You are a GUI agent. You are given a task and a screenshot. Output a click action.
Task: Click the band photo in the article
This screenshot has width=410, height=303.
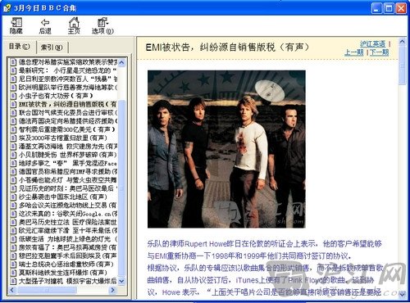226,149
